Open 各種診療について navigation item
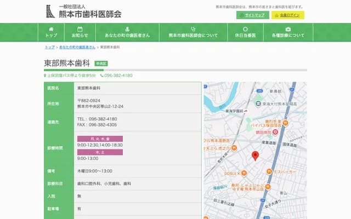 click(288, 32)
